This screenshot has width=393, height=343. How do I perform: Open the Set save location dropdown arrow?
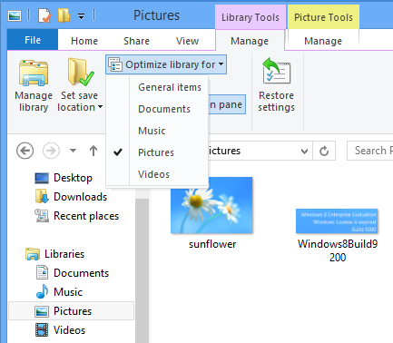coord(100,107)
